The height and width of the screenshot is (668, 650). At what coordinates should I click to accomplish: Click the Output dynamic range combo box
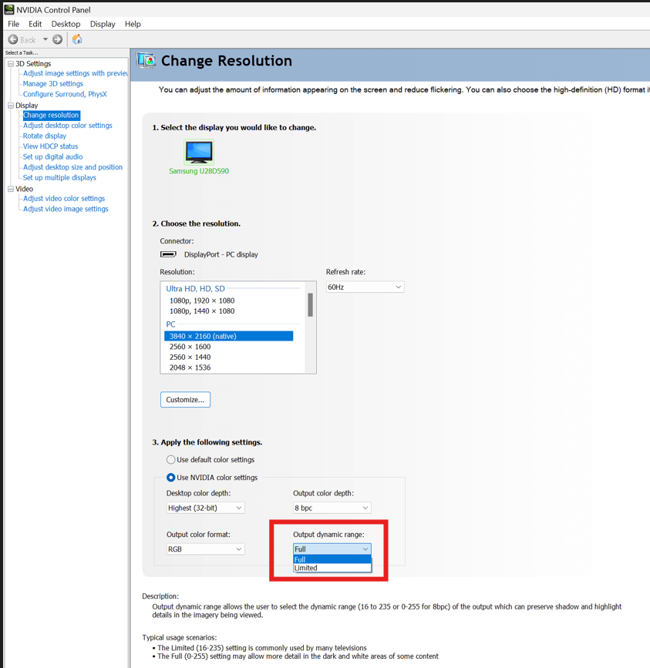(332, 549)
